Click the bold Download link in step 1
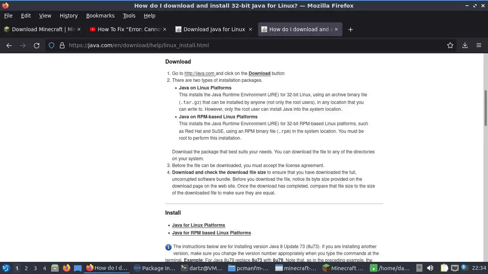The height and width of the screenshot is (274, 488). (259, 73)
